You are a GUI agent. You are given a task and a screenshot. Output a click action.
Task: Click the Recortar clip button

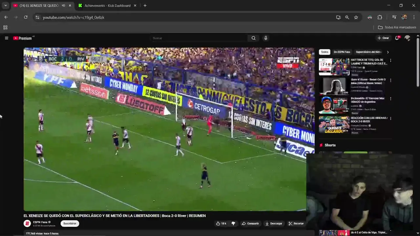(296, 224)
